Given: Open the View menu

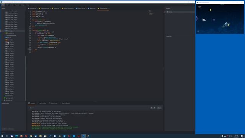Looking at the screenshot, I should [x=11, y=5].
